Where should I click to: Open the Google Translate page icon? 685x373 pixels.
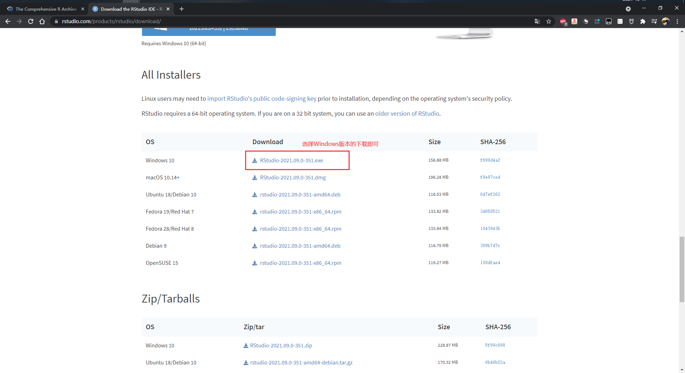point(537,21)
